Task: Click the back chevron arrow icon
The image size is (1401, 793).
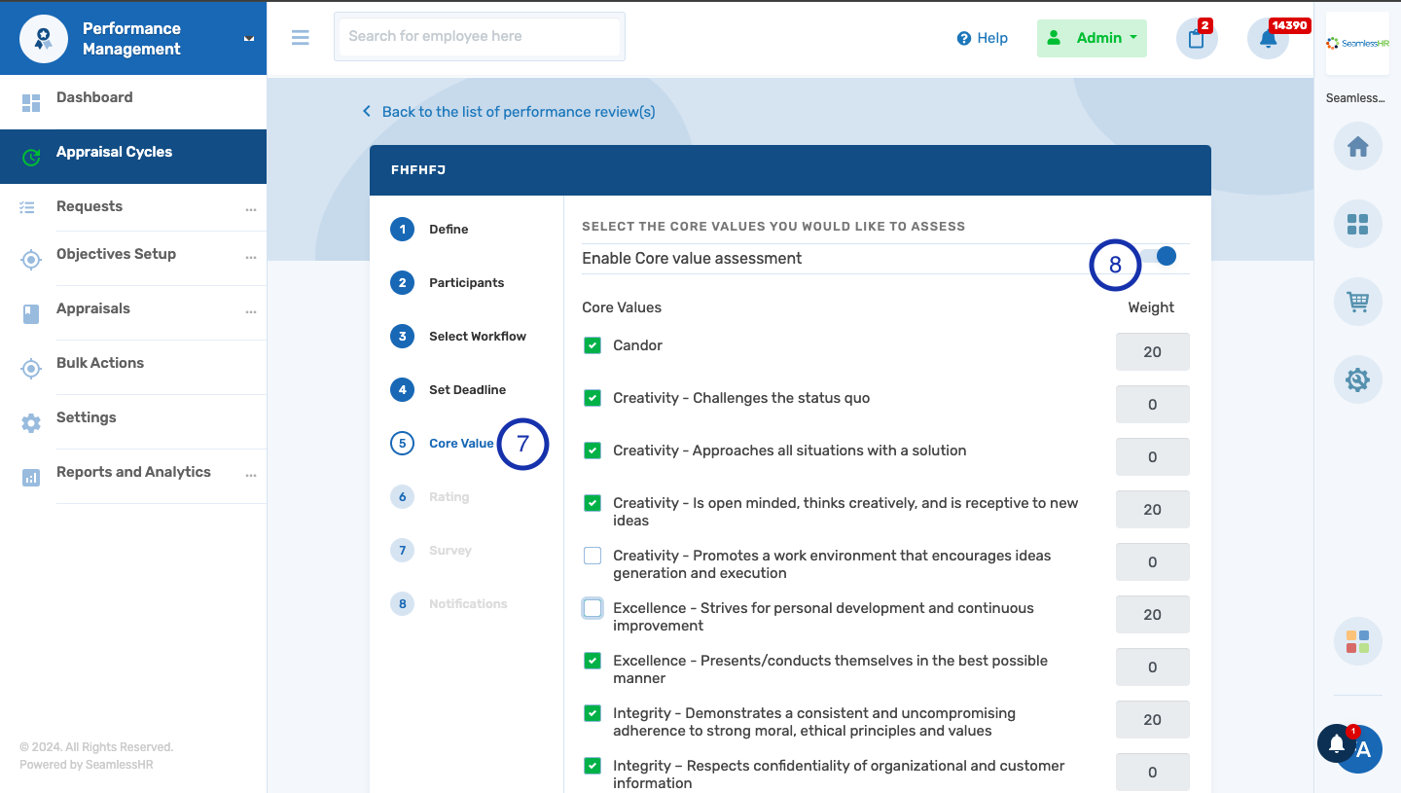Action: tap(367, 112)
